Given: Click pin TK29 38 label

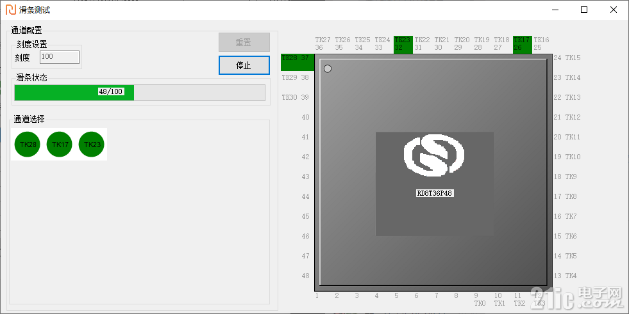Looking at the screenshot, I should [295, 77].
